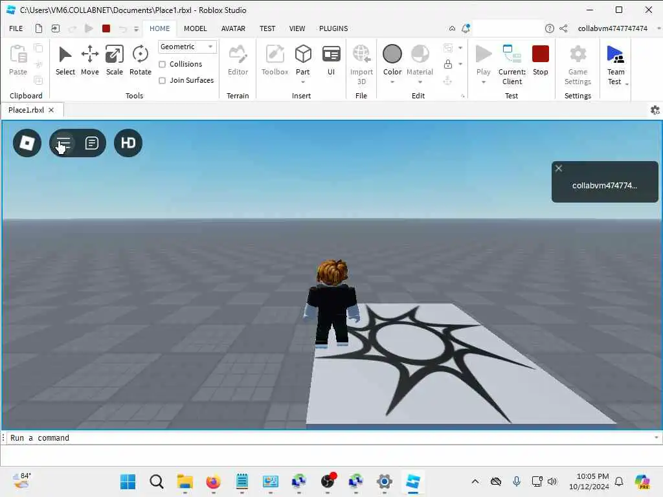Screen dimensions: 663x497
Task: Switch to the AVATAR ribbon tab
Action: [x=233, y=28]
